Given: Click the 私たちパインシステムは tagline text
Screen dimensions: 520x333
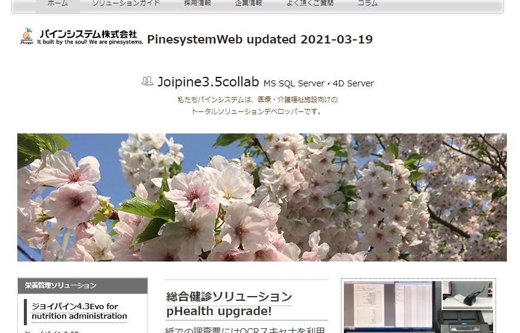Looking at the screenshot, I should pos(257,99).
